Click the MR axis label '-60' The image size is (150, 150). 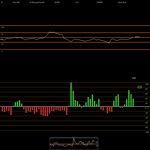click(146, 123)
